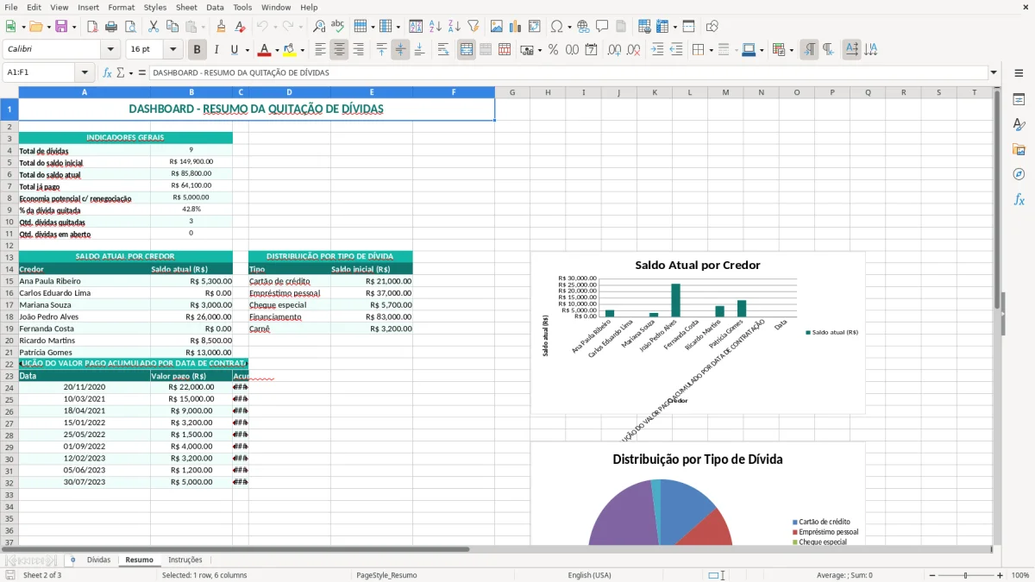Sort the selection in ascending order
The width and height of the screenshot is (1035, 582).
436,27
